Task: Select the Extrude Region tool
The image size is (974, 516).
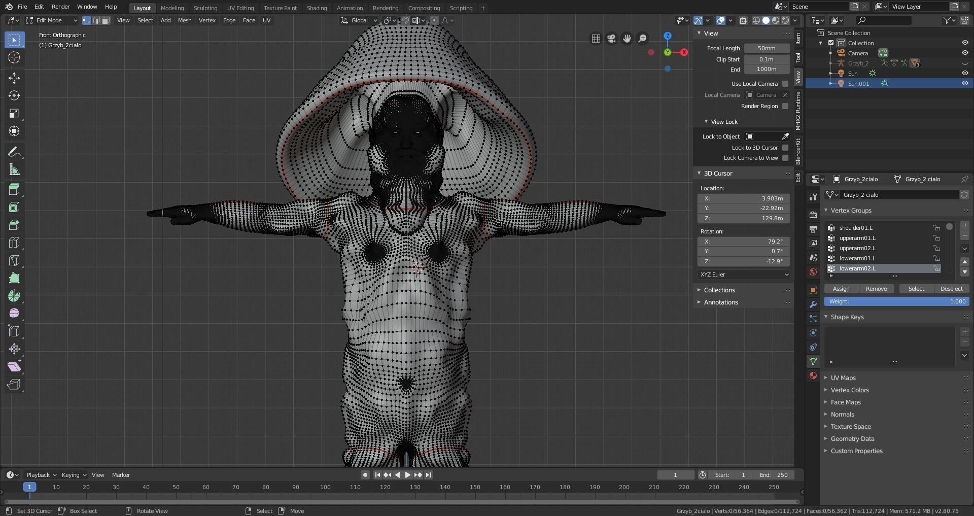Action: pos(14,189)
